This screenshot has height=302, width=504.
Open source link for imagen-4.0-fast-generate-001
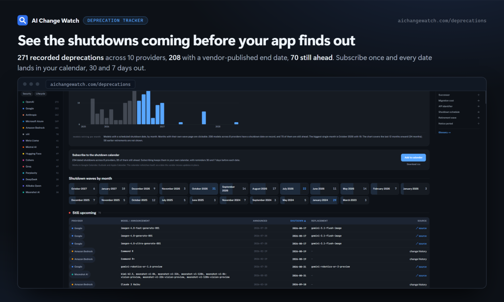click(x=421, y=229)
